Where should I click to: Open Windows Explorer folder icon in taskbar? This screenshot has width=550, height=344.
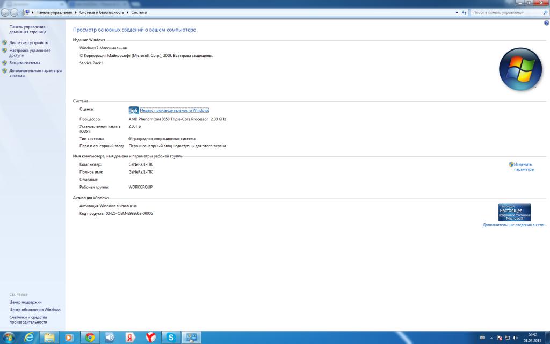(x=49, y=338)
